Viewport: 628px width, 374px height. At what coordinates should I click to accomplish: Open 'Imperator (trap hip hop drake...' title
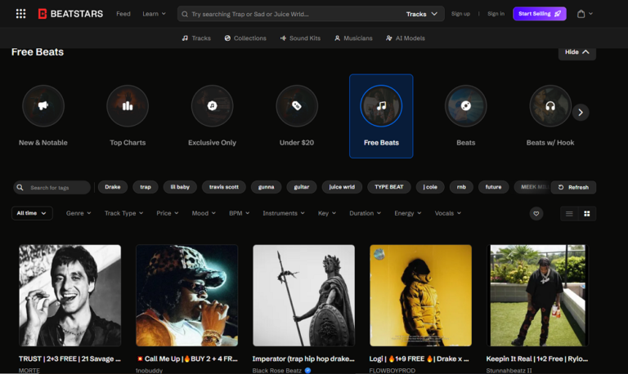click(303, 358)
